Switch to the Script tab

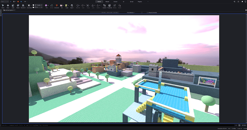(132, 1)
